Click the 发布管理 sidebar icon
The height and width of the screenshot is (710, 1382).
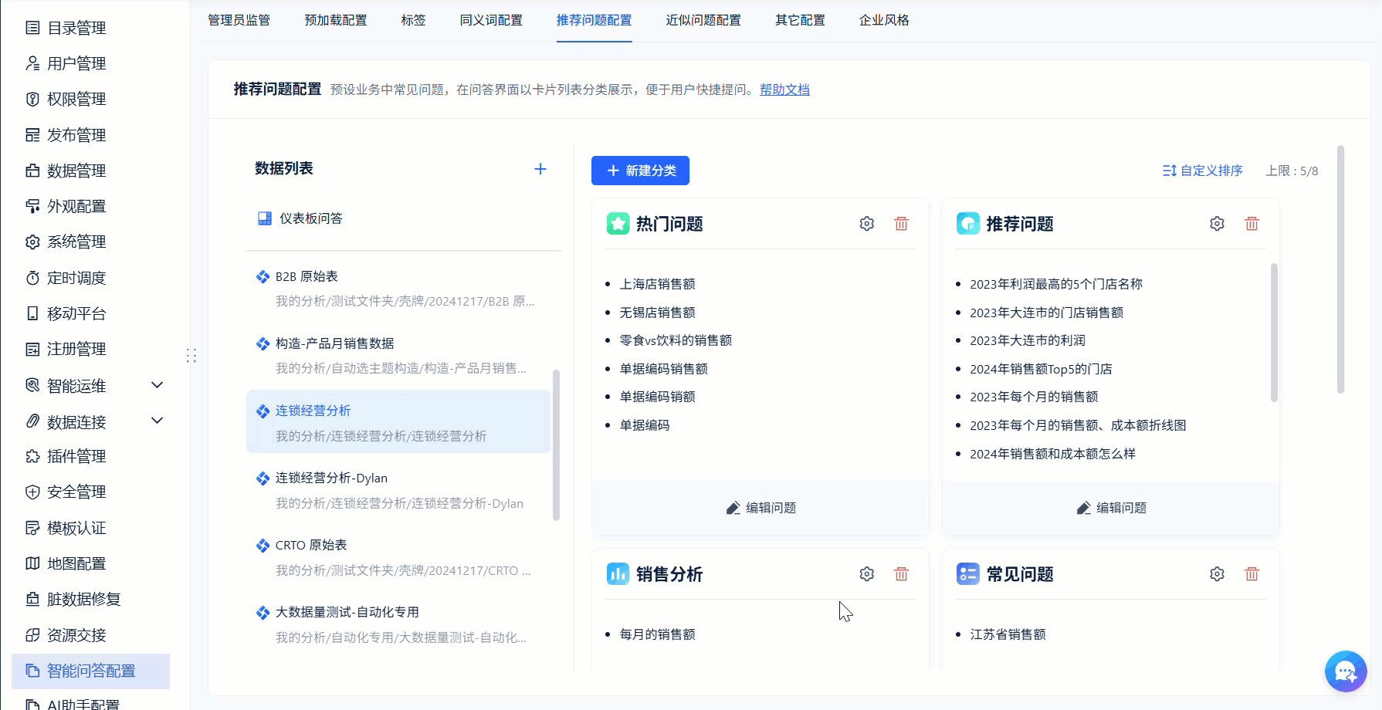click(x=32, y=135)
